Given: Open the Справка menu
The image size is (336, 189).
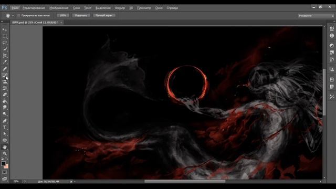Looking at the screenshot, I should pos(172,8).
